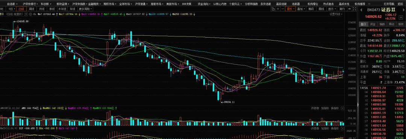Select 异动 tab in quote panel

pos(391,24)
